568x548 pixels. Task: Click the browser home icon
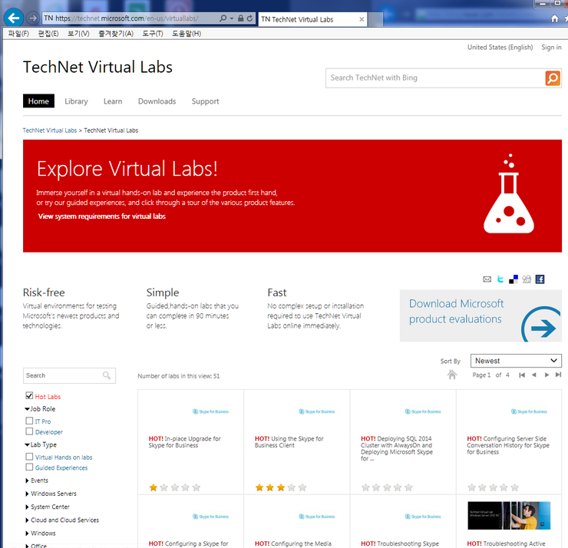pos(554,18)
